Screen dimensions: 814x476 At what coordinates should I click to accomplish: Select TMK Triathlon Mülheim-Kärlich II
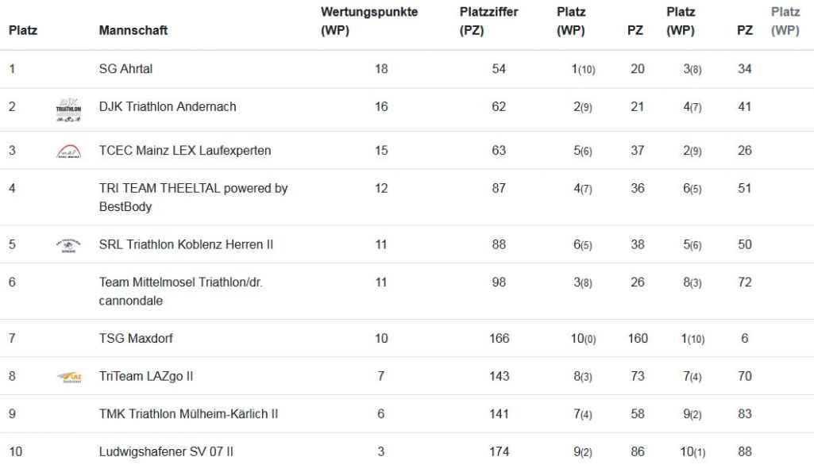click(188, 414)
